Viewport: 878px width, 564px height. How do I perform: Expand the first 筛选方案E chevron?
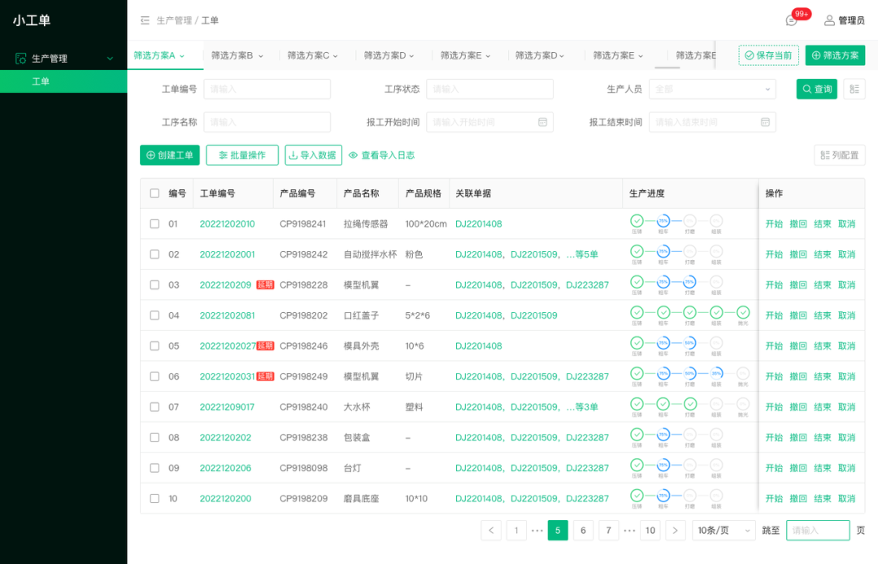[x=488, y=56]
